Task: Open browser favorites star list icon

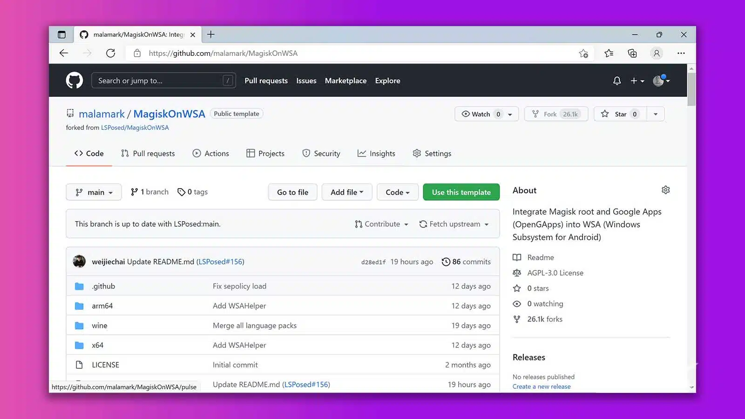Action: 609,53
